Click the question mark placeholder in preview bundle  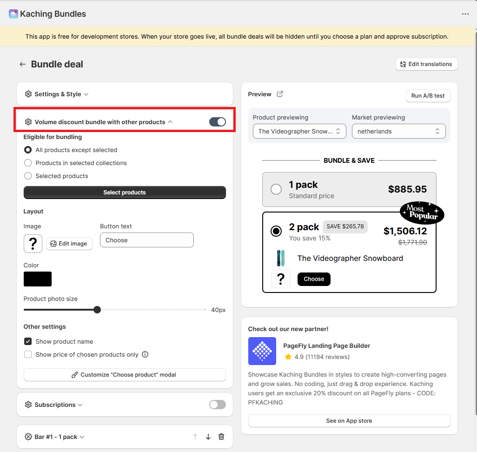click(x=281, y=279)
